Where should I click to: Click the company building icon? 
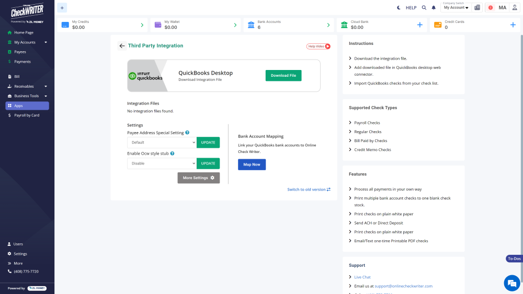tap(477, 8)
